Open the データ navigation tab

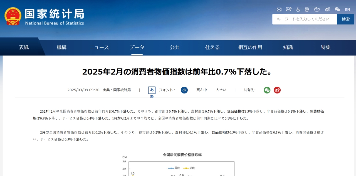click(x=137, y=48)
